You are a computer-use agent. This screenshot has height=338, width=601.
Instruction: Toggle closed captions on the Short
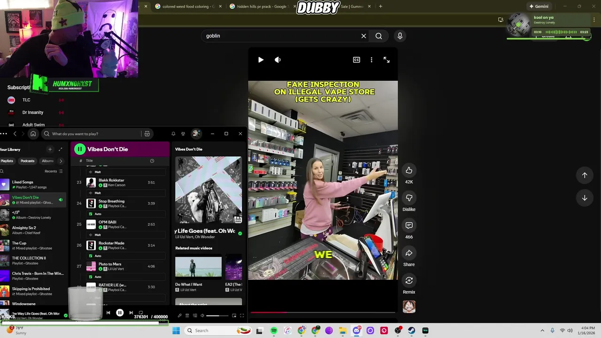356,60
